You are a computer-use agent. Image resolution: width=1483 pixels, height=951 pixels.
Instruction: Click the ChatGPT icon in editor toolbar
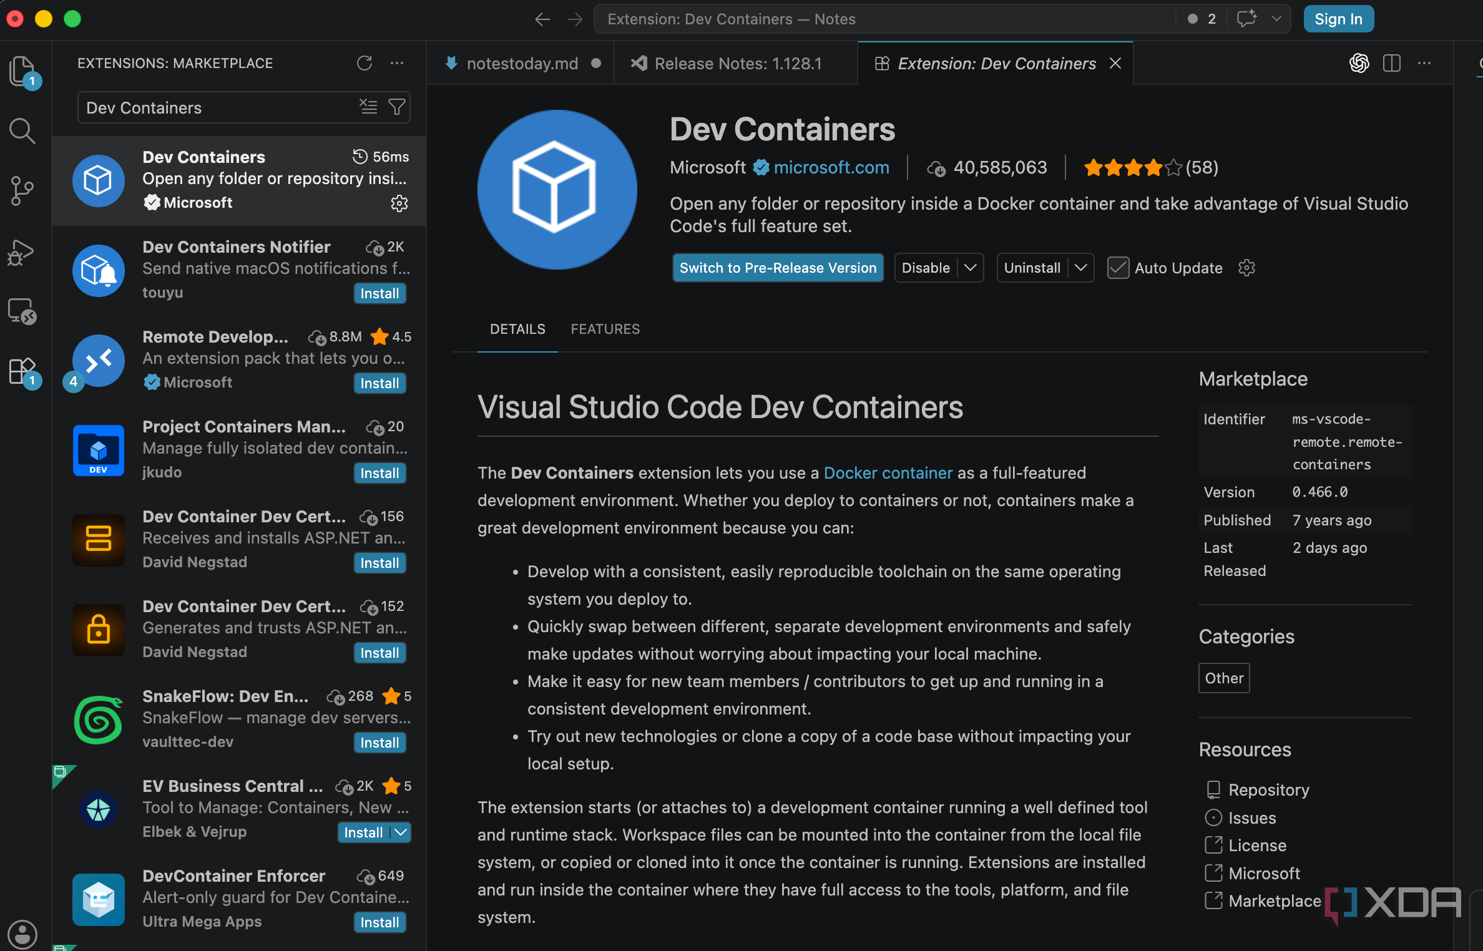(x=1359, y=63)
